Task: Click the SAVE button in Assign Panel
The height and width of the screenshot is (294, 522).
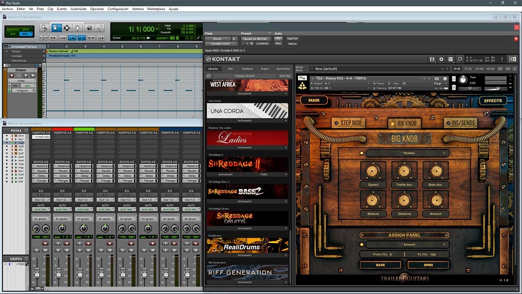Action: tap(380, 265)
